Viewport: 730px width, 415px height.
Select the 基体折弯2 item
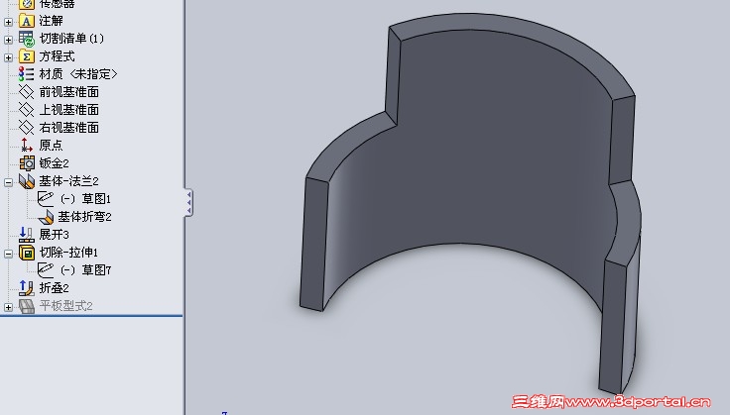(84, 217)
